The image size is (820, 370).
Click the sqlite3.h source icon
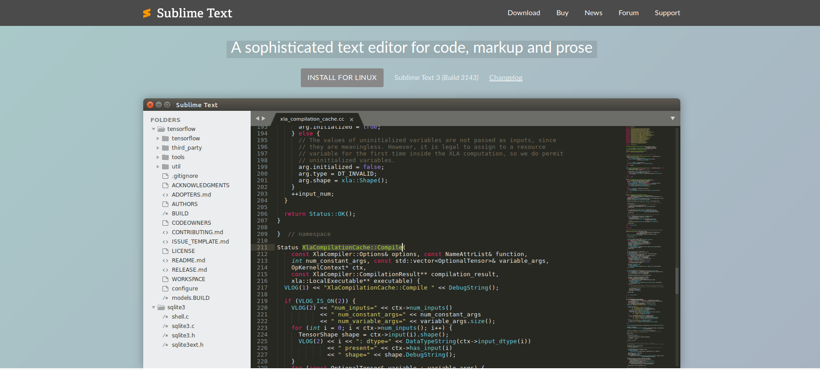coord(165,336)
